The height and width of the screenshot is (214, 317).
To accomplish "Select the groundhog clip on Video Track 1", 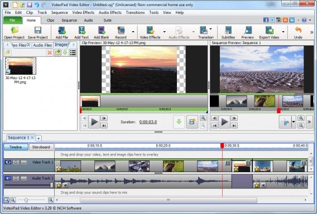I will click(173, 166).
